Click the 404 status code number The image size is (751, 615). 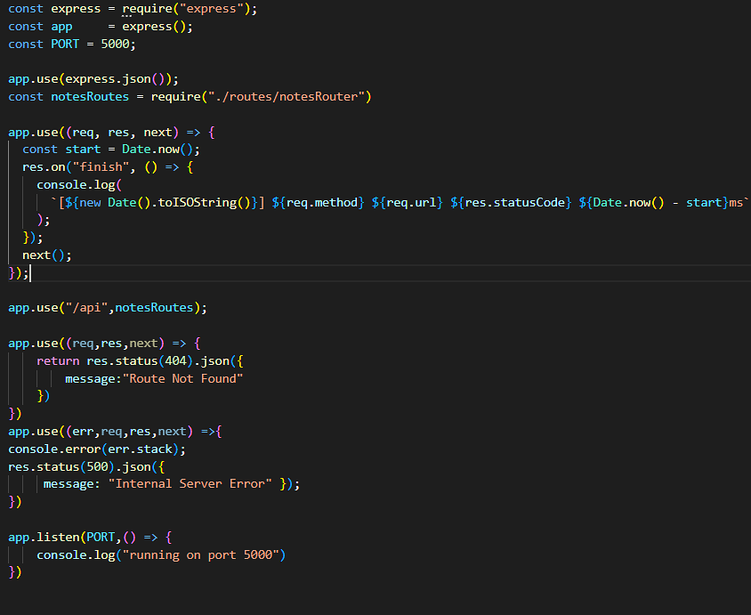[x=176, y=361]
